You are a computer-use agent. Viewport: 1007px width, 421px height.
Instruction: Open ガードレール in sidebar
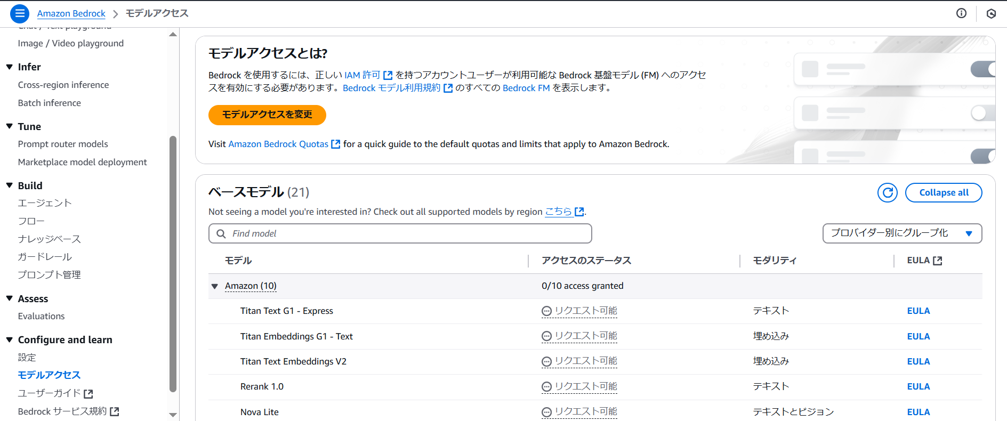point(45,257)
